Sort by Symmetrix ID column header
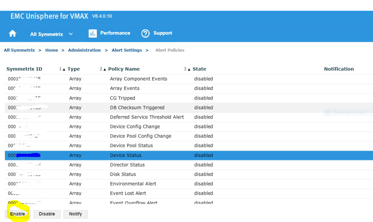The image size is (373, 222). 24,69
